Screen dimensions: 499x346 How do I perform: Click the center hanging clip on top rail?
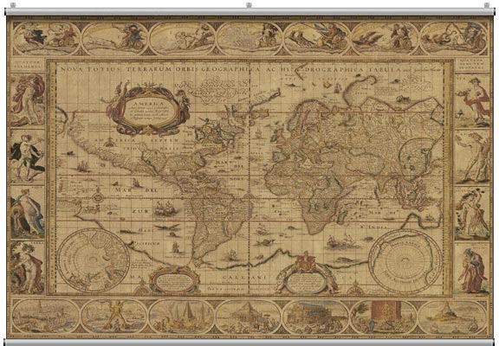coord(249,5)
